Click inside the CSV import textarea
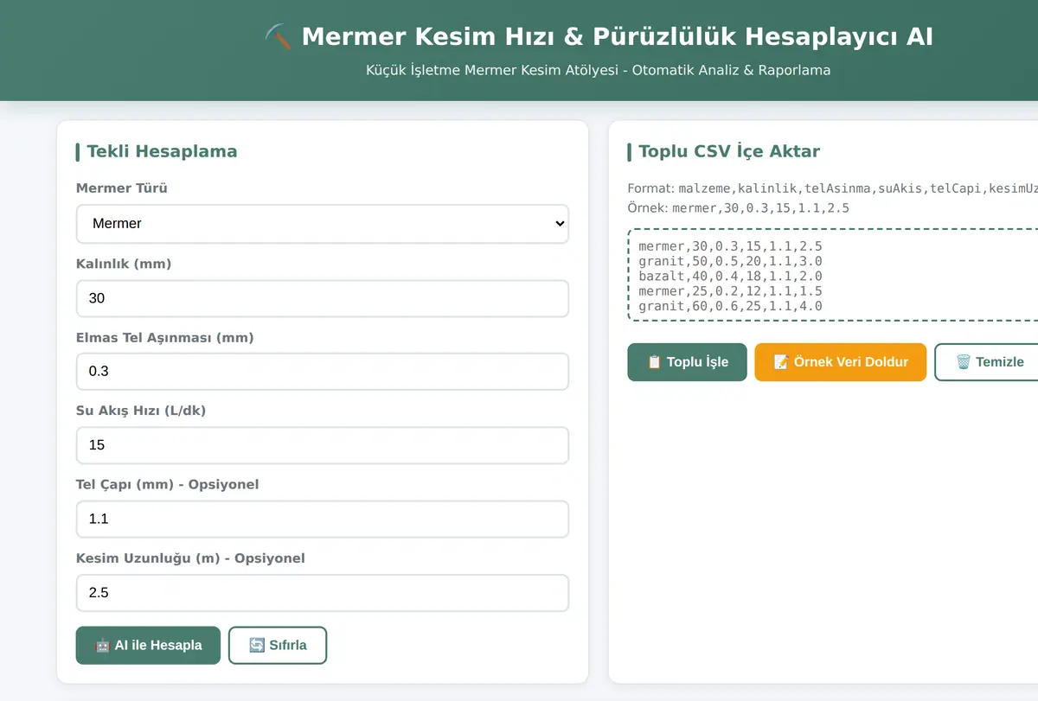Viewport: 1038px width, 701px height. tap(832, 275)
